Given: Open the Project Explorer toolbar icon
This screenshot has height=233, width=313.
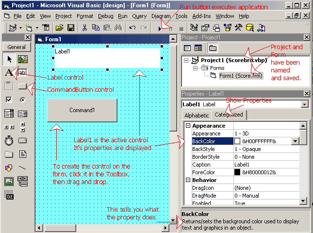Looking at the screenshot, I should [x=194, y=28].
